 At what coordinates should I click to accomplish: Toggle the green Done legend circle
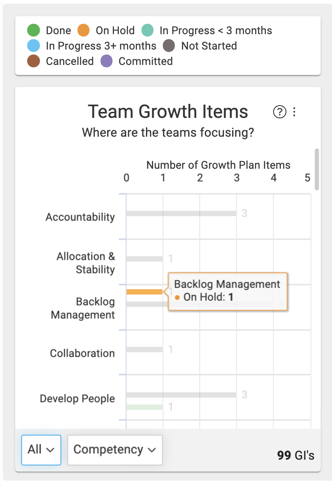click(34, 30)
